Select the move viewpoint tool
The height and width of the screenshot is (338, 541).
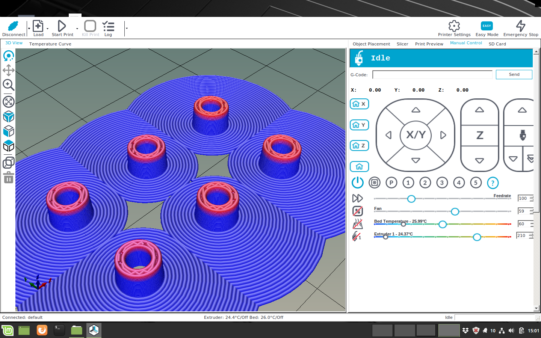coord(8,70)
